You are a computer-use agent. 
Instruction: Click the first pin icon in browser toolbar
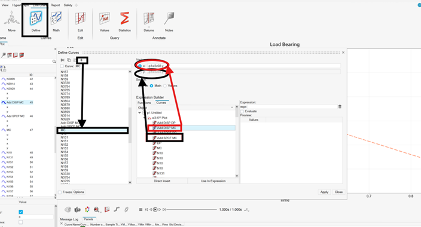point(3,56)
